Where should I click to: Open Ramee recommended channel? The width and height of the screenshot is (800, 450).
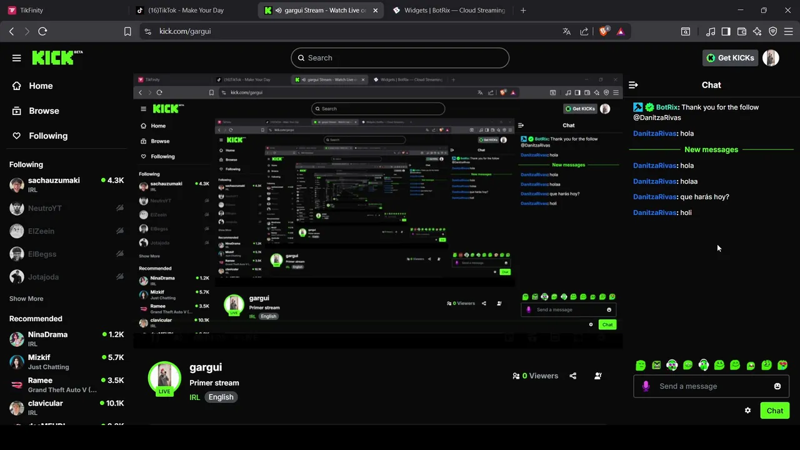point(66,384)
